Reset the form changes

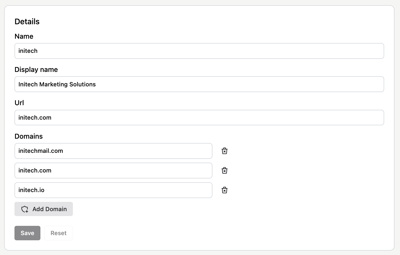point(58,233)
